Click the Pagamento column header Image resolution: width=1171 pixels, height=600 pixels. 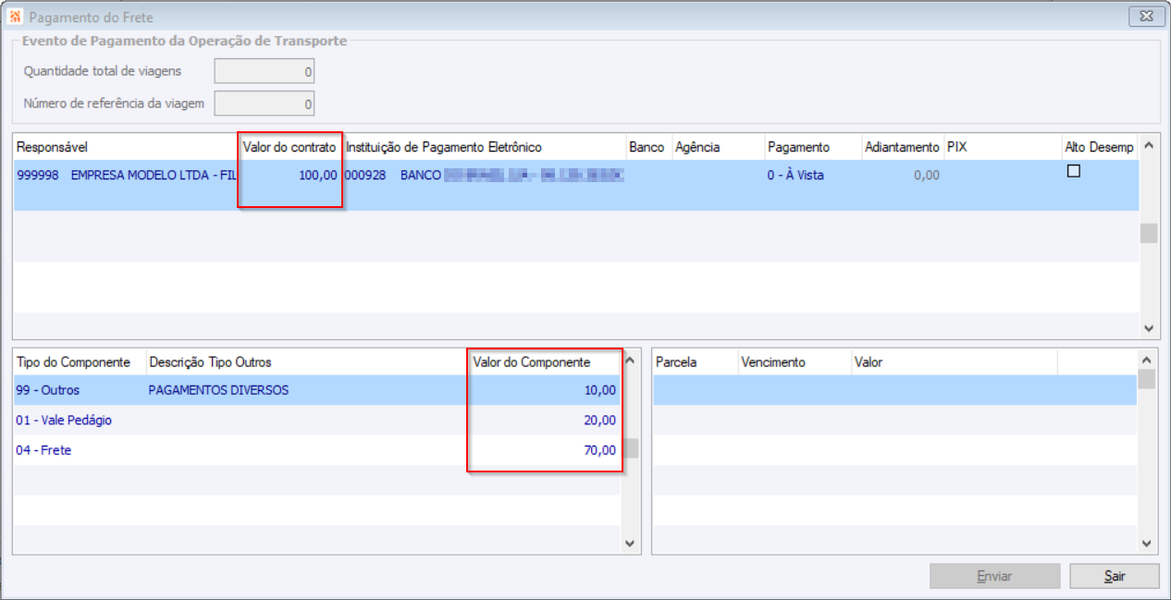click(812, 148)
